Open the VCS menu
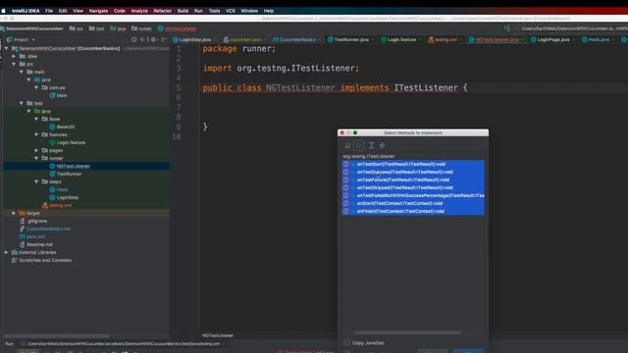 (231, 11)
